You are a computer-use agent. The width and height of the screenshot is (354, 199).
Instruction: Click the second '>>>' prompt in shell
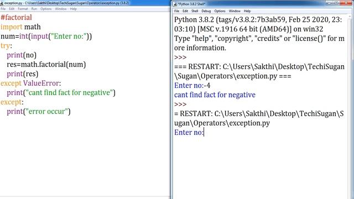pos(180,104)
